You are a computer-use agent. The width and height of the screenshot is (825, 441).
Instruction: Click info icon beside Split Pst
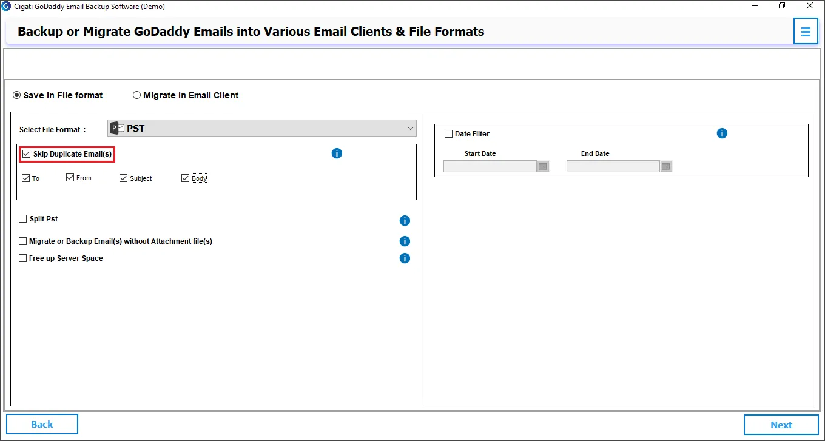[x=405, y=221]
